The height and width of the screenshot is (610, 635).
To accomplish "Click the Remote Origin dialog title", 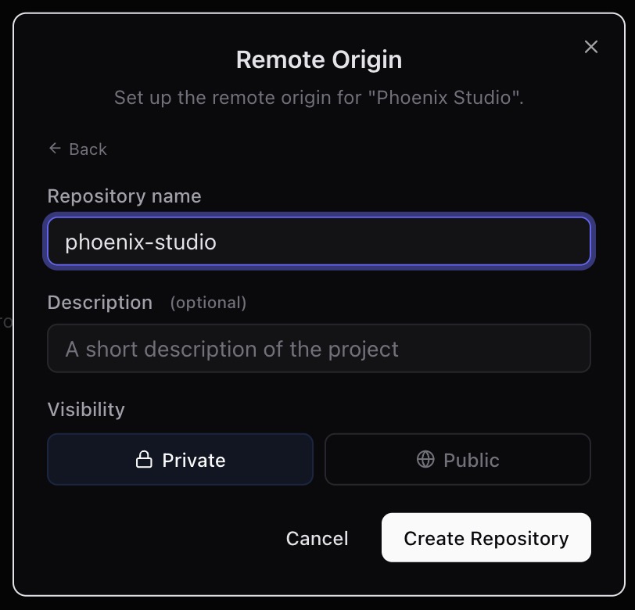I will click(317, 59).
